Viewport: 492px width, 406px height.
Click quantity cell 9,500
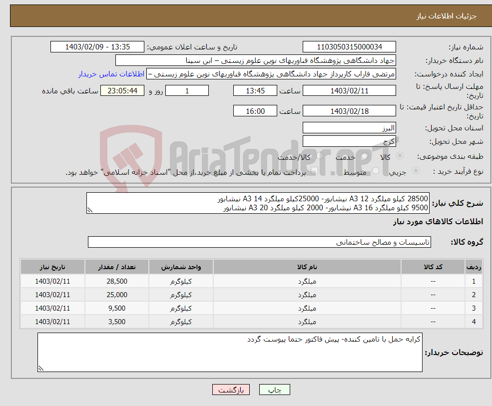point(117,308)
